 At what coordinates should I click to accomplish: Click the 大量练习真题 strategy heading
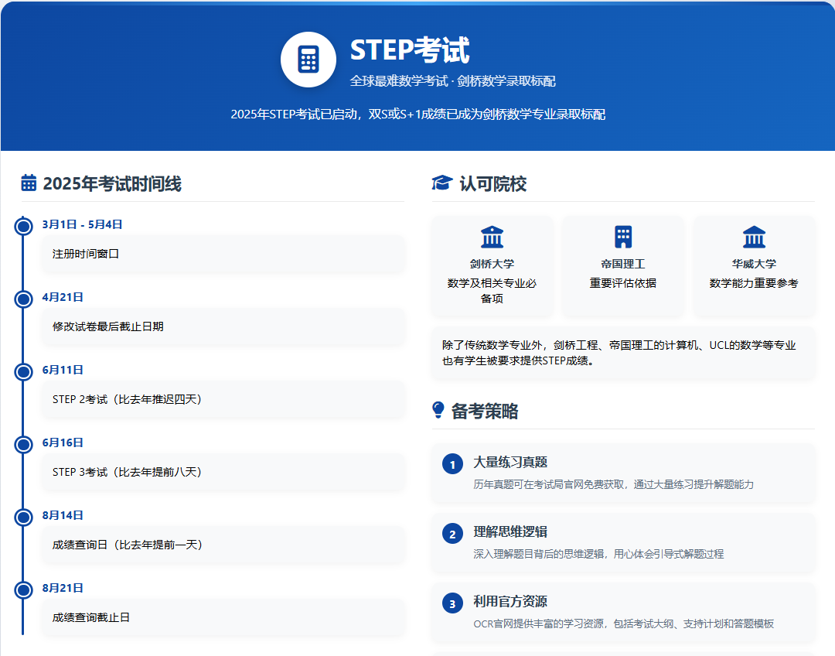tap(510, 462)
